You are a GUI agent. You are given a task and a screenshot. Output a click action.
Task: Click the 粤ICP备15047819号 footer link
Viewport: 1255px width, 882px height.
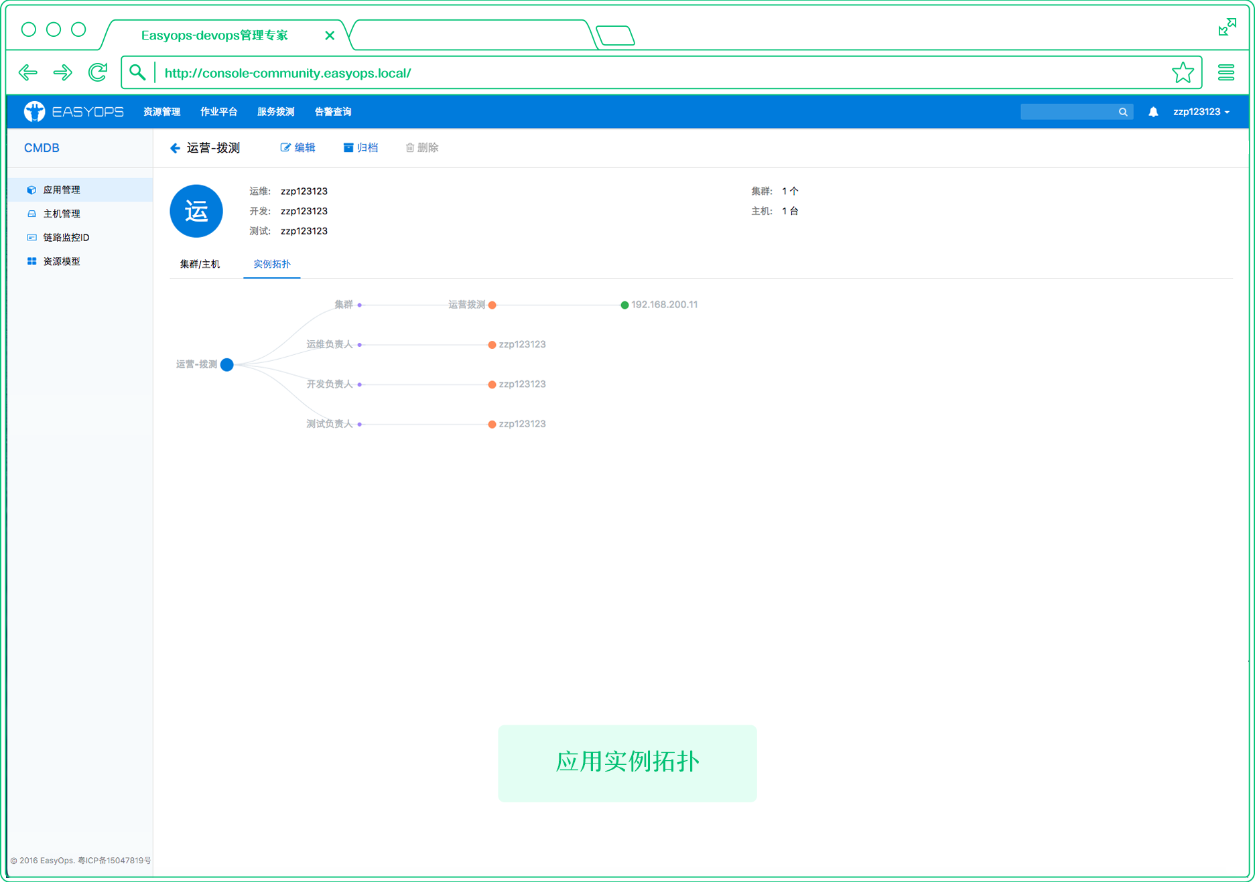pyautogui.click(x=115, y=860)
